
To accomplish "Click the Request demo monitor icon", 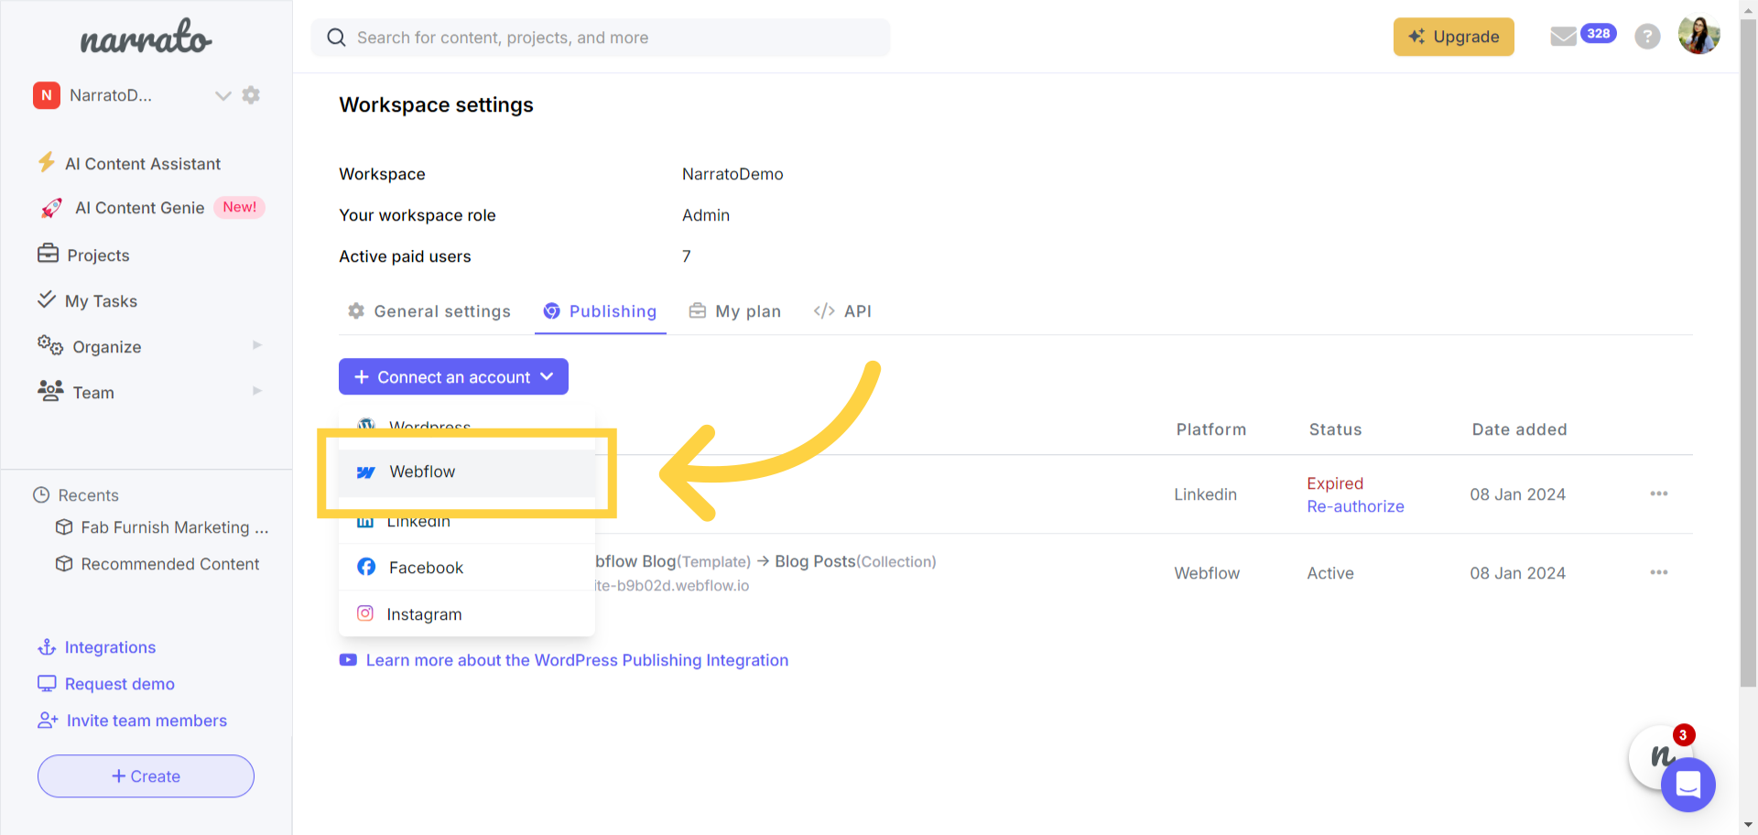I will click(x=47, y=684).
